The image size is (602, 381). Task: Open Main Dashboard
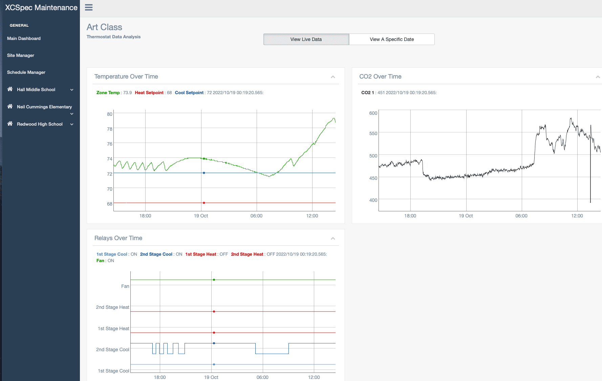(x=24, y=39)
